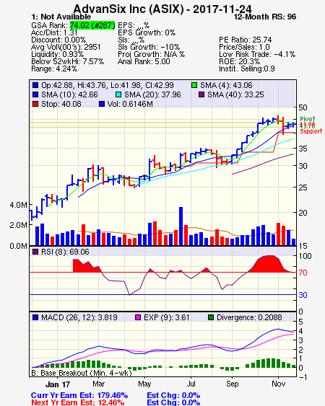Viewport: 325px width, 406px height.
Task: Click the blue RSI 30 level label
Action: [x=303, y=295]
